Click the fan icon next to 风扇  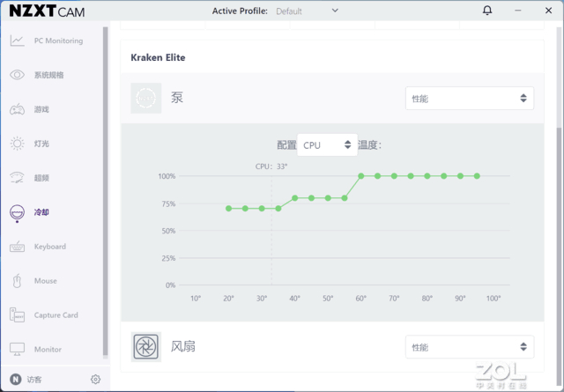coord(146,346)
